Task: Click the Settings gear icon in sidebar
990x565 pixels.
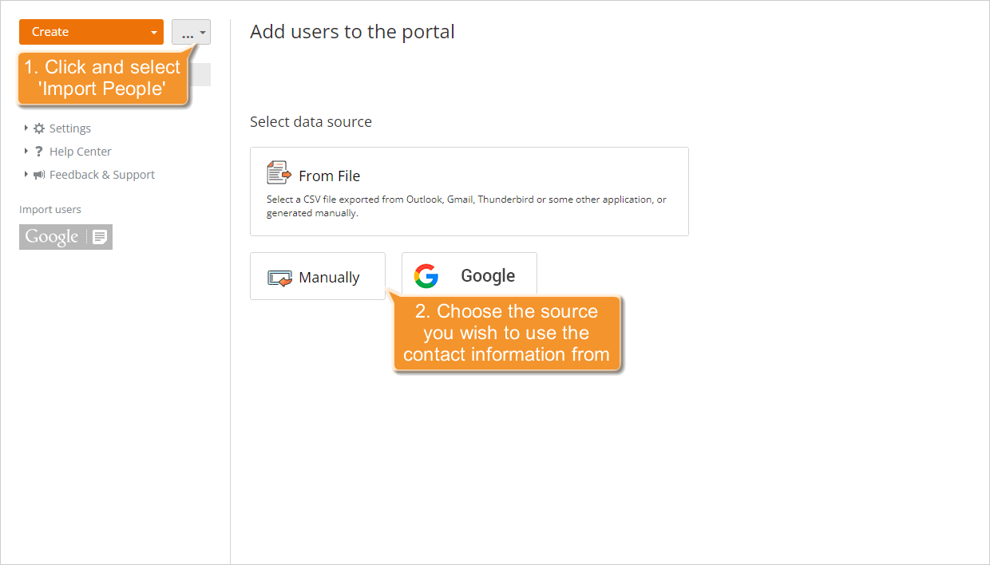Action: click(37, 128)
